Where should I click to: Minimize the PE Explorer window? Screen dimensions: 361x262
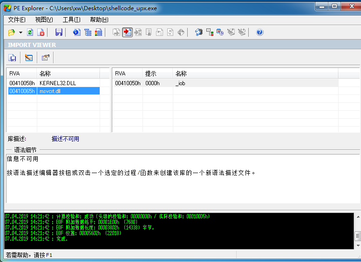coord(322,6)
